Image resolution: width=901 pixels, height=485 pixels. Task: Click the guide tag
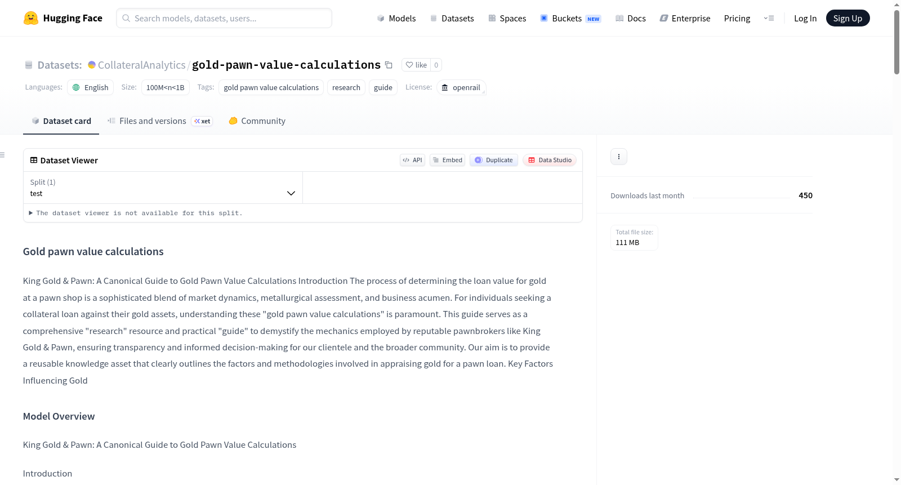point(383,87)
